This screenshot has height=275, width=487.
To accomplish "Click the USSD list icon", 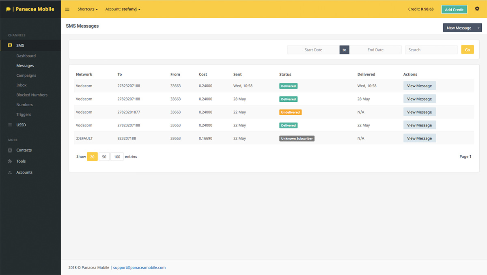I will [10, 125].
